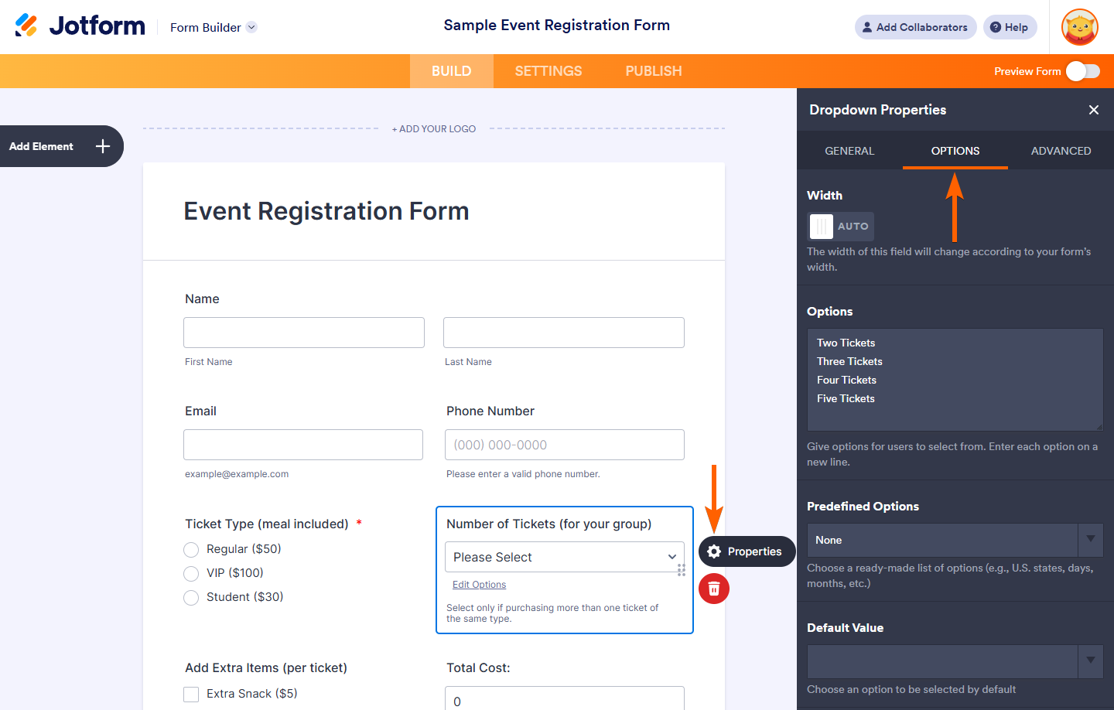Image resolution: width=1114 pixels, height=710 pixels.
Task: Click the Edit Options link
Action: (x=479, y=585)
